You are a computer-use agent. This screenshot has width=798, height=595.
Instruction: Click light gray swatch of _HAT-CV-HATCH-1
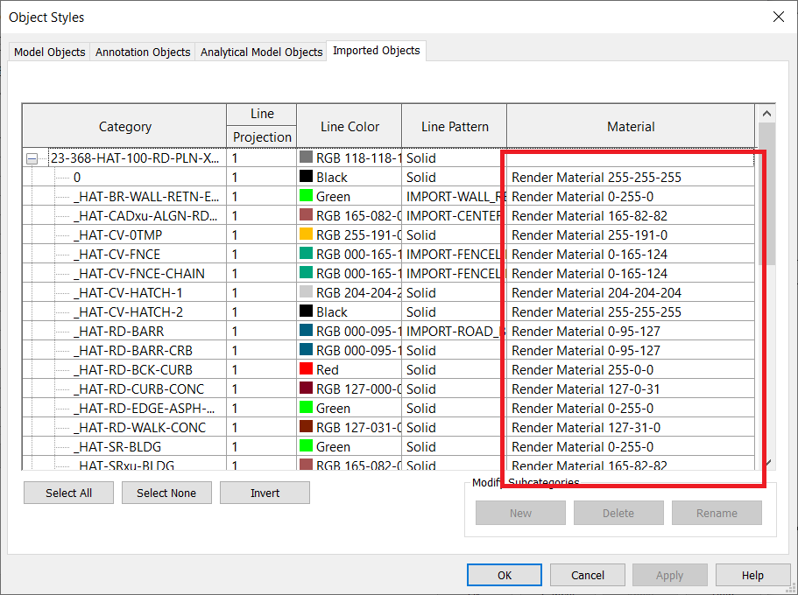tap(306, 292)
